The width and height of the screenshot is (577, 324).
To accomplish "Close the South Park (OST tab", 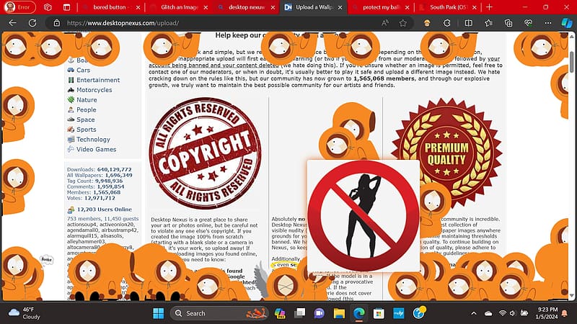I will (475, 7).
